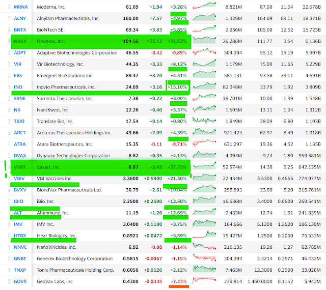This screenshot has width=326, height=290.
Task: Select the Generex Biotechnology Corporation name
Action: pyautogui.click(x=75, y=258)
